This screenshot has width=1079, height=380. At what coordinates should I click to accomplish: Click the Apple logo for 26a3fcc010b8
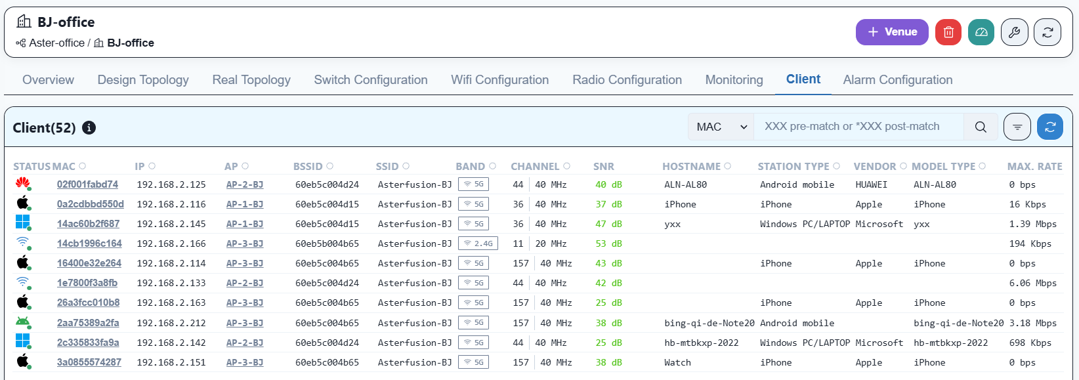click(23, 302)
